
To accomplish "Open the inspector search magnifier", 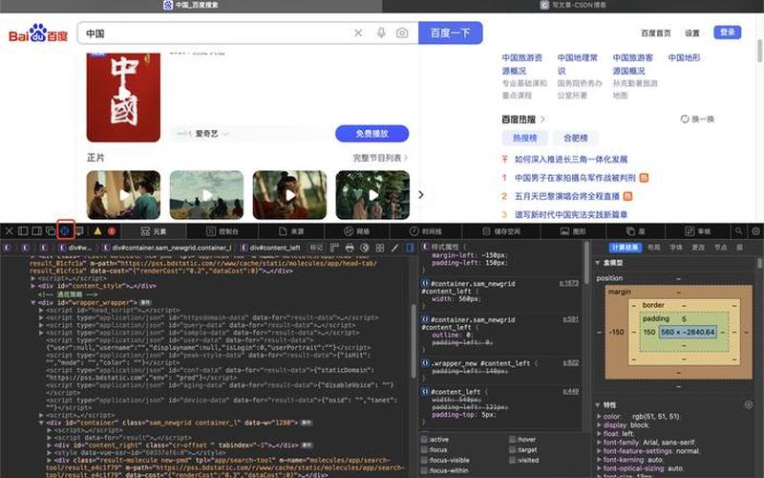I will pos(739,231).
